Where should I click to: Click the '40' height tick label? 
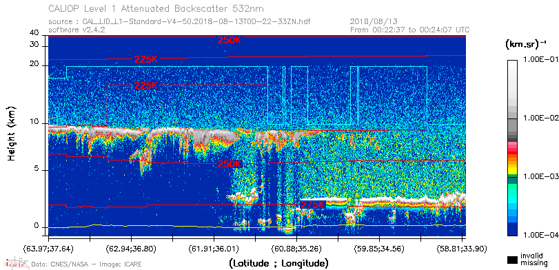[34, 33]
